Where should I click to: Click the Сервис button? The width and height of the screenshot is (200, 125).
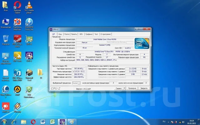tap(119, 88)
